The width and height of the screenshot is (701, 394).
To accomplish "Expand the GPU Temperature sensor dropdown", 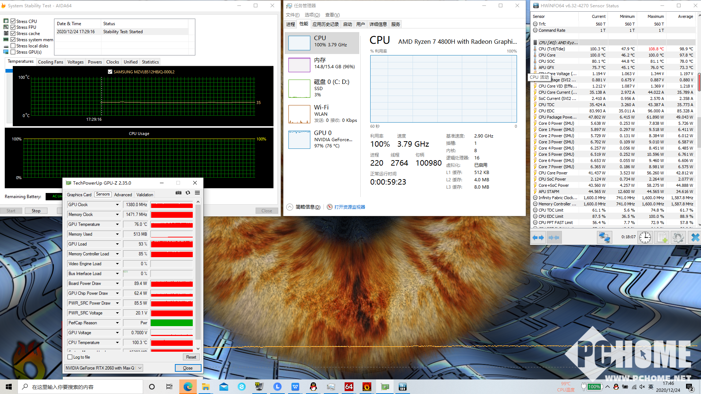I will (x=117, y=224).
